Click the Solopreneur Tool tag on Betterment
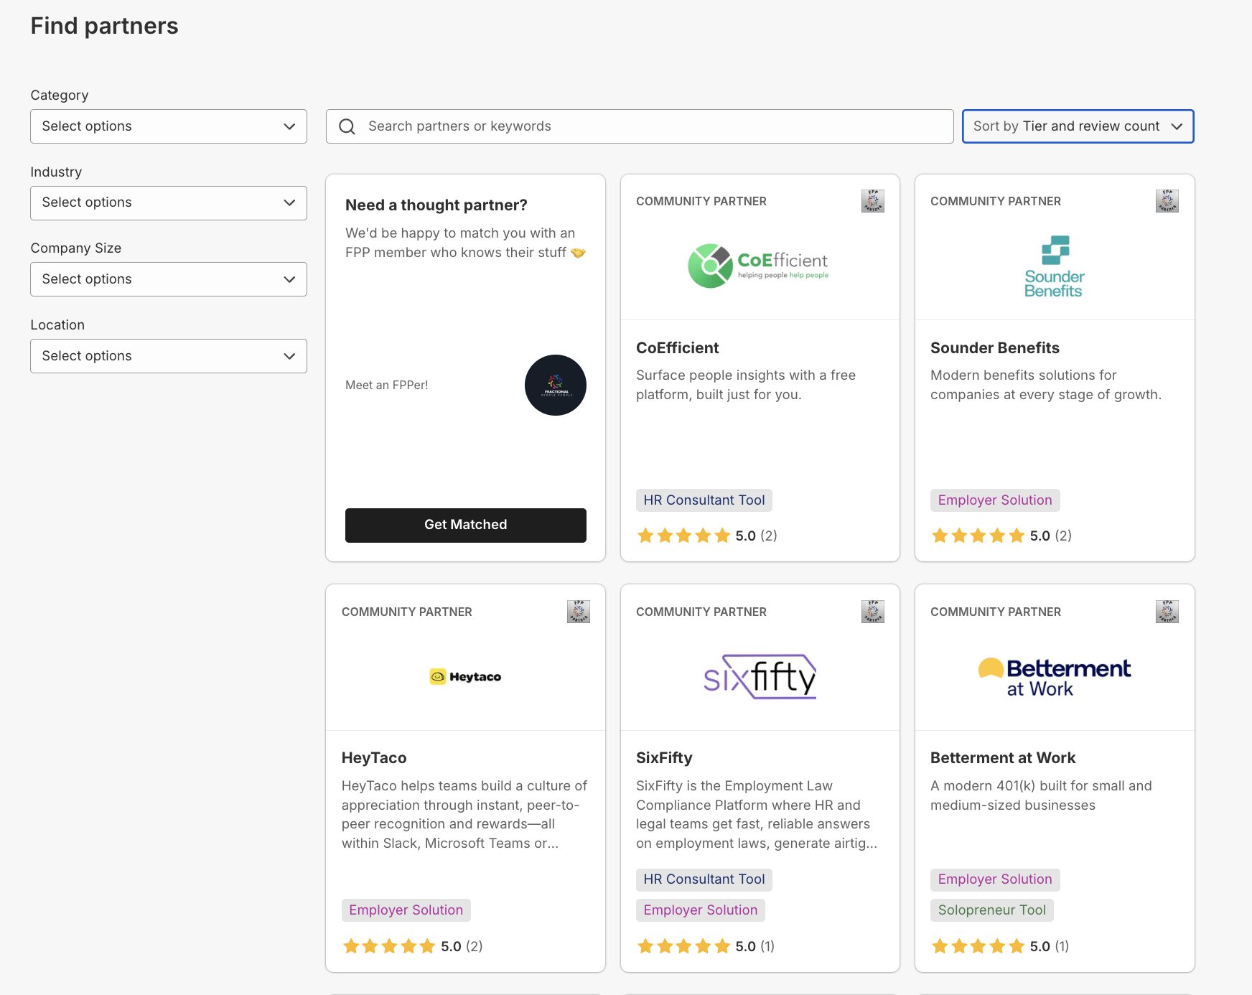Image resolution: width=1252 pixels, height=995 pixels. point(991,910)
